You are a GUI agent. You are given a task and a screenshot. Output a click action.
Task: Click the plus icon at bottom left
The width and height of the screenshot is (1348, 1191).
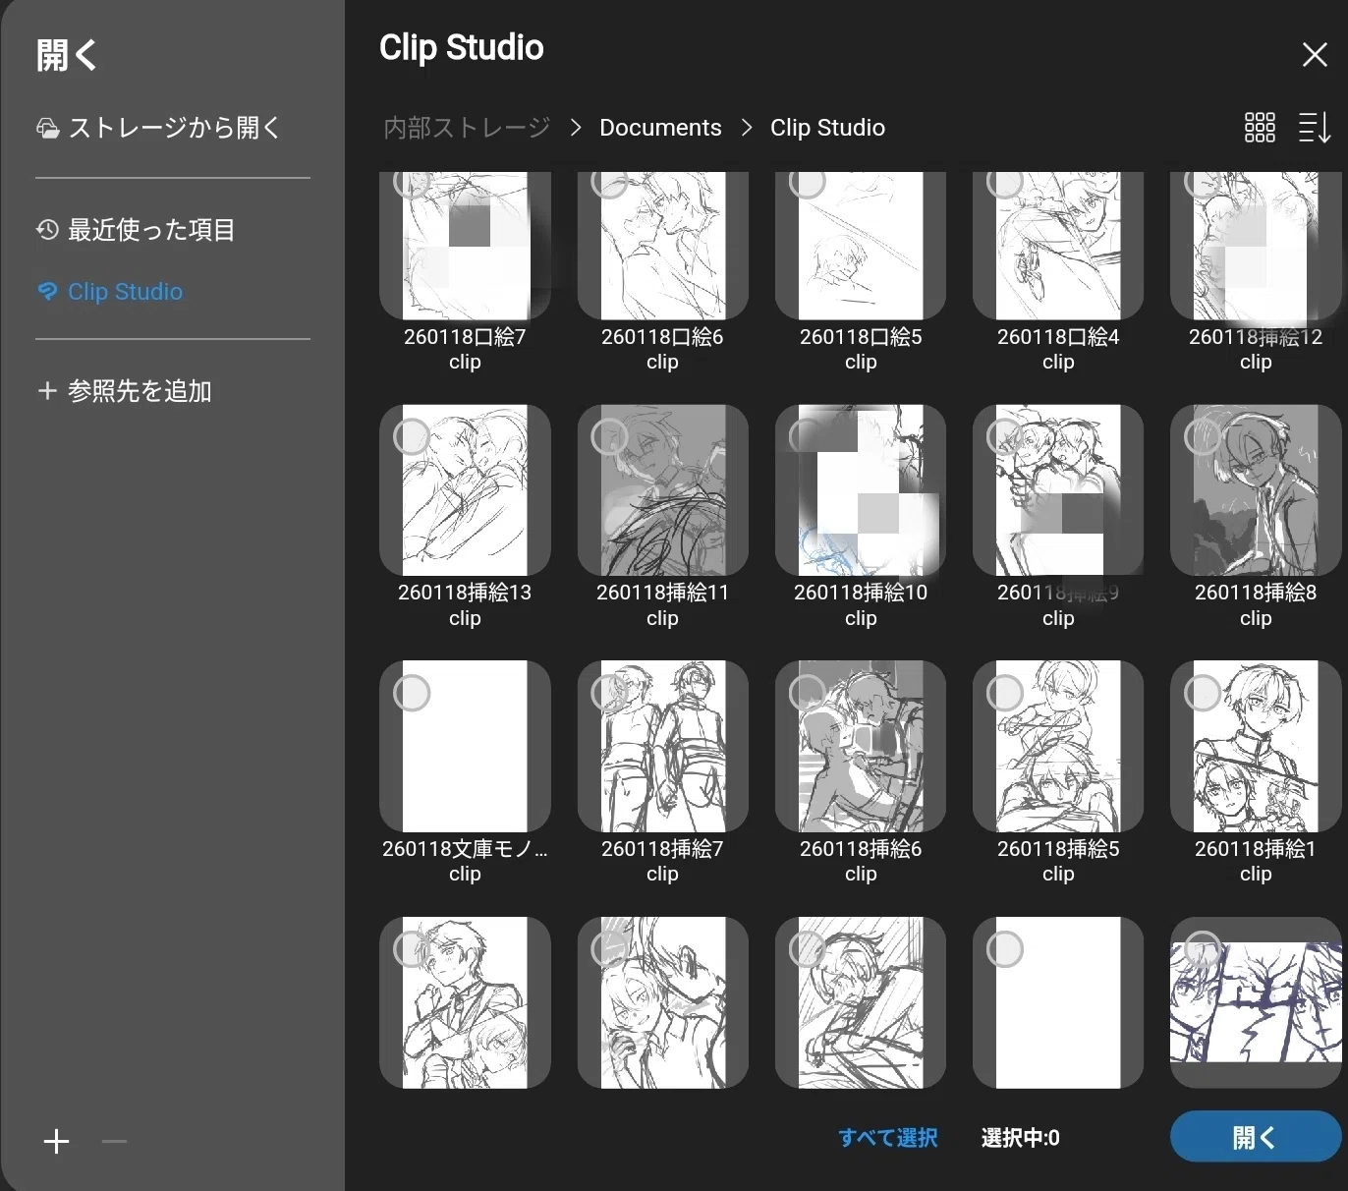pyautogui.click(x=57, y=1141)
